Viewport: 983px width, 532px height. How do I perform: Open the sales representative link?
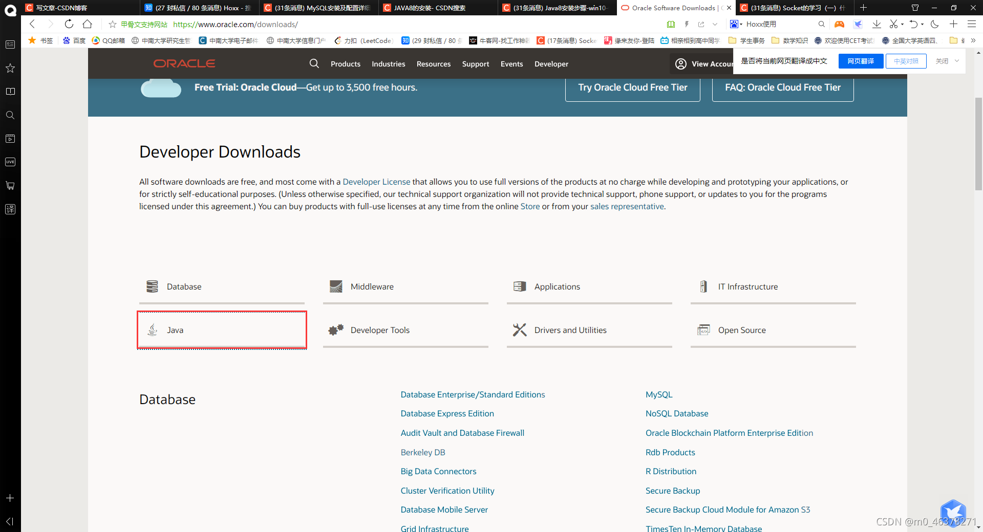point(627,206)
